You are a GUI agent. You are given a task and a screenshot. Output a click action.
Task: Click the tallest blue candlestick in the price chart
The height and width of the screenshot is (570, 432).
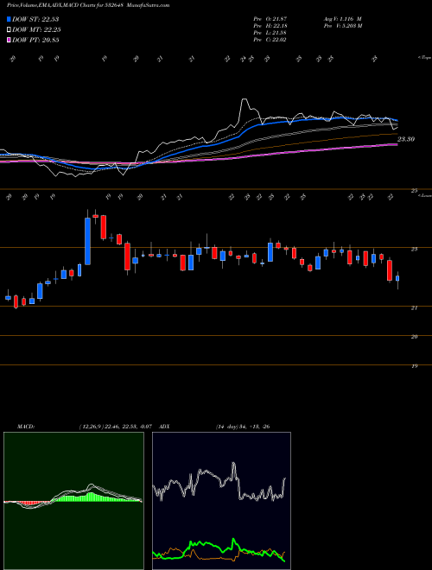[87, 241]
